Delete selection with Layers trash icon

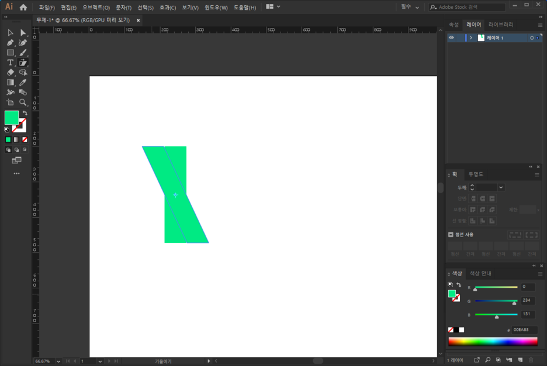[531, 360]
